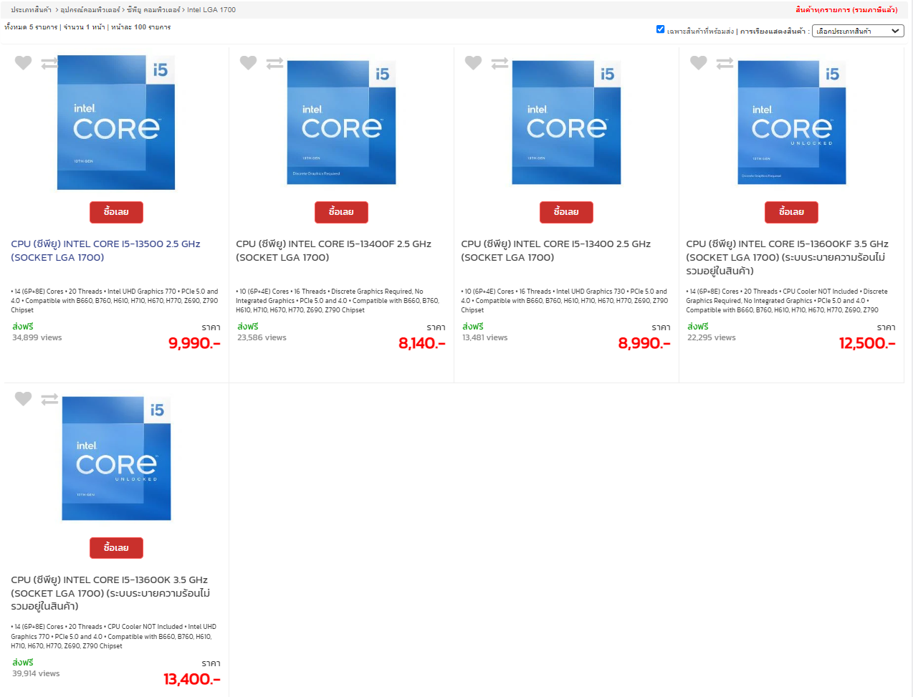This screenshot has height=697, width=913.
Task: Click the 8,140.- price
Action: 421,343
